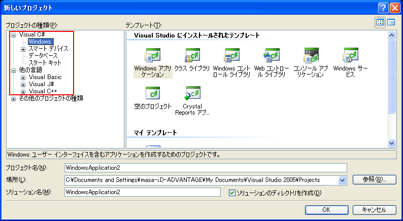The width and height of the screenshot is (403, 221).
Task: Select the Visual C# root item
Action: click(32, 34)
